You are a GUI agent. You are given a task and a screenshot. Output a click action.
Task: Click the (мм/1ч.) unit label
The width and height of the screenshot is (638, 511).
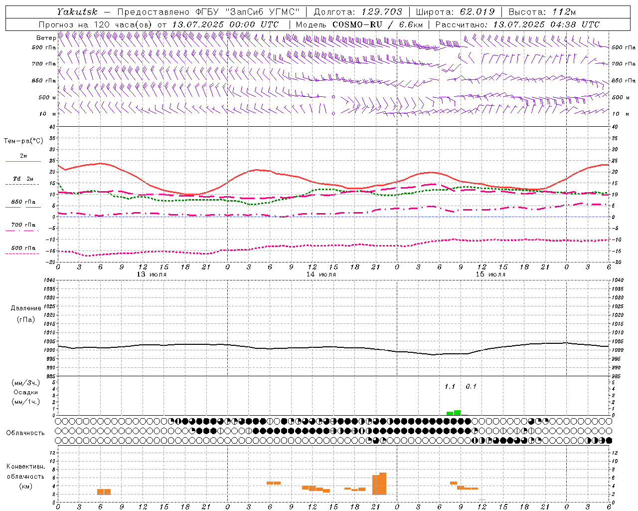(x=25, y=402)
